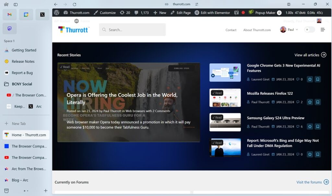Open The Browser Com... YouTube tab in folder

[27, 95]
